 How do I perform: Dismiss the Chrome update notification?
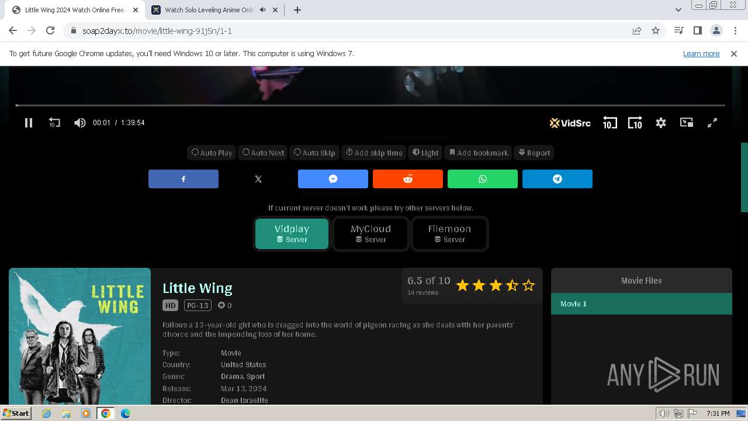[734, 54]
